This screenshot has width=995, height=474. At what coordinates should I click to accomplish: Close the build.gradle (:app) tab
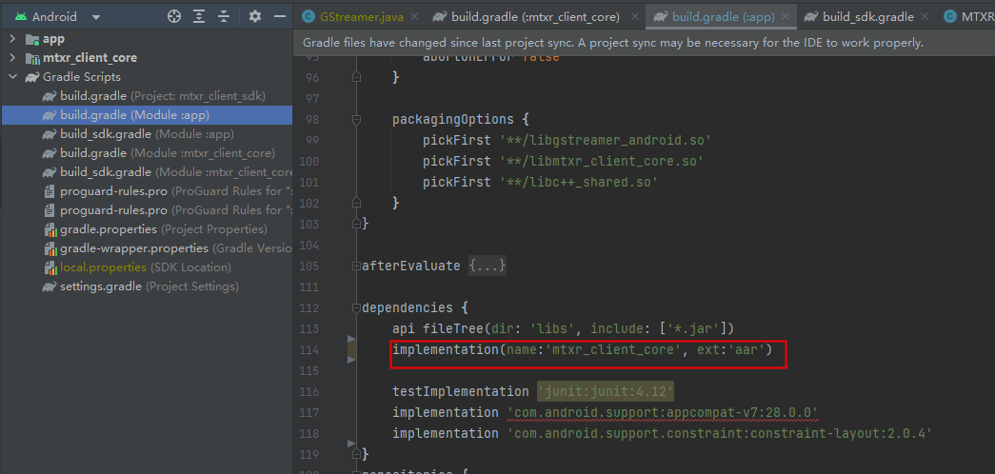[785, 17]
